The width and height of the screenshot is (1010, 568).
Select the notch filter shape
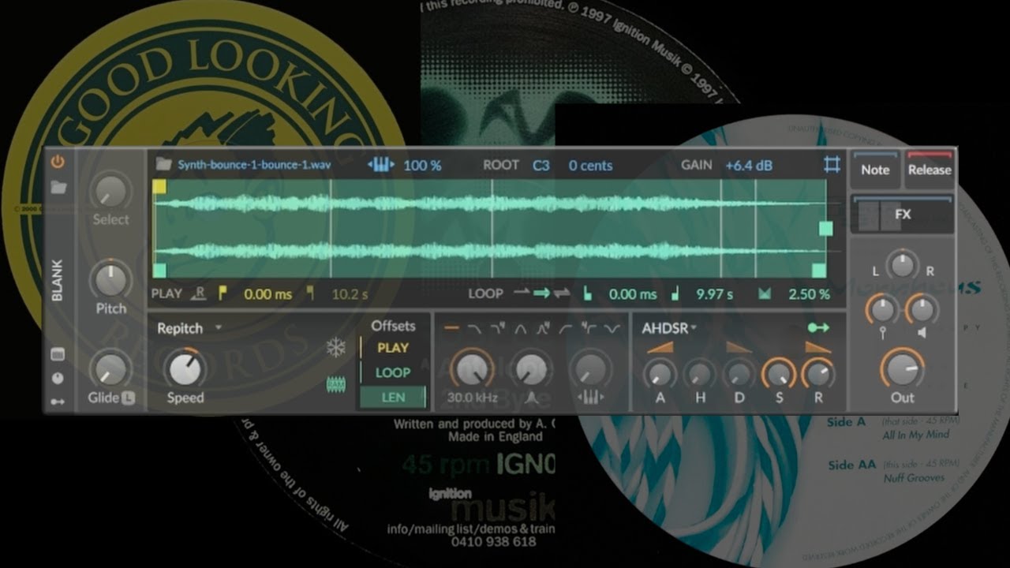pos(612,328)
